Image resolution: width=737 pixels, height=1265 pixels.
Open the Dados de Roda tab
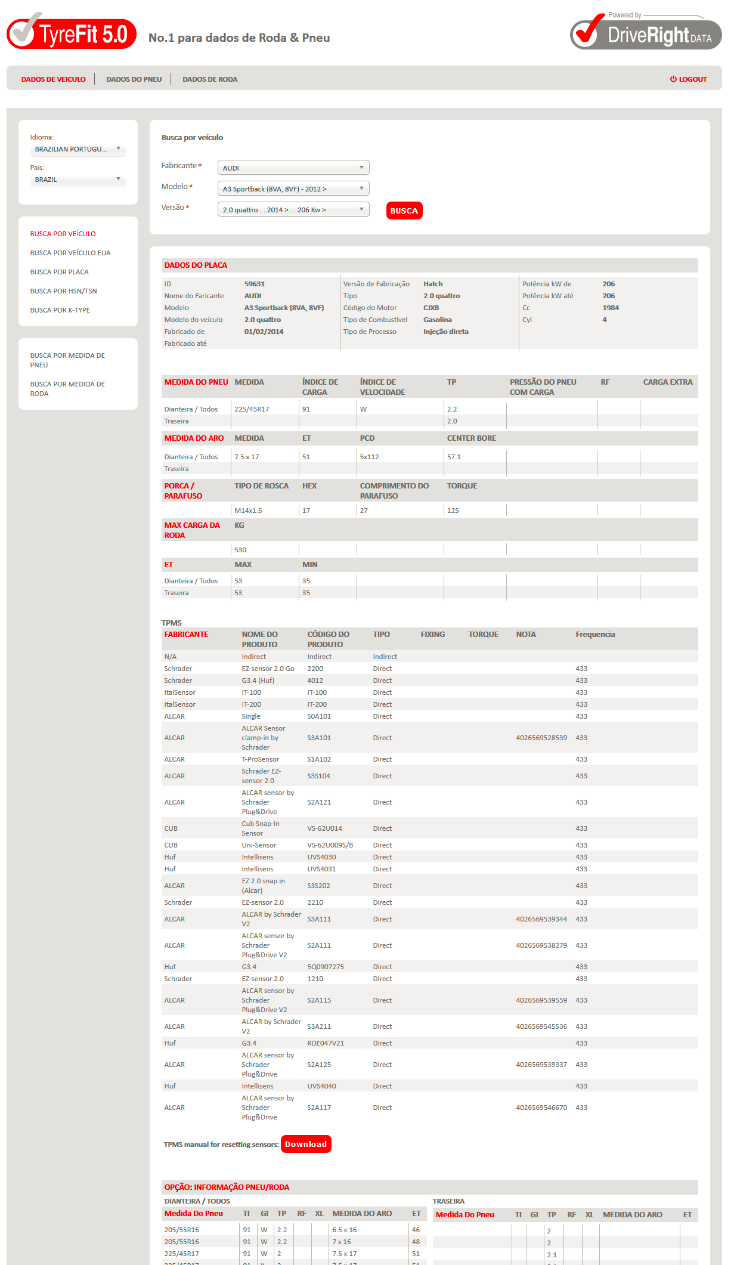pyautogui.click(x=210, y=79)
